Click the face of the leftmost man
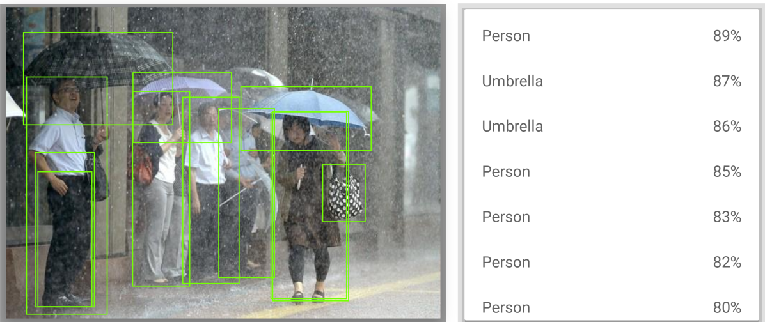Image resolution: width=765 pixels, height=322 pixels. click(x=68, y=93)
